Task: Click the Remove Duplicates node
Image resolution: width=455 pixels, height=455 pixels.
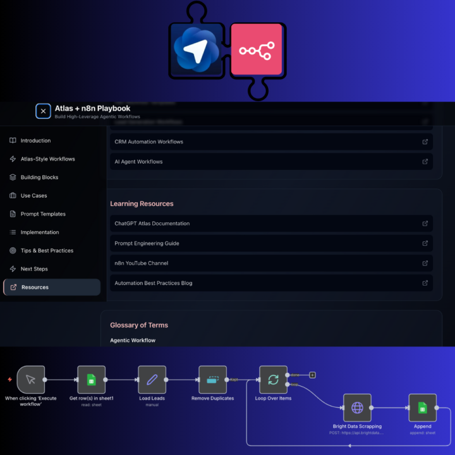Action: coord(212,380)
